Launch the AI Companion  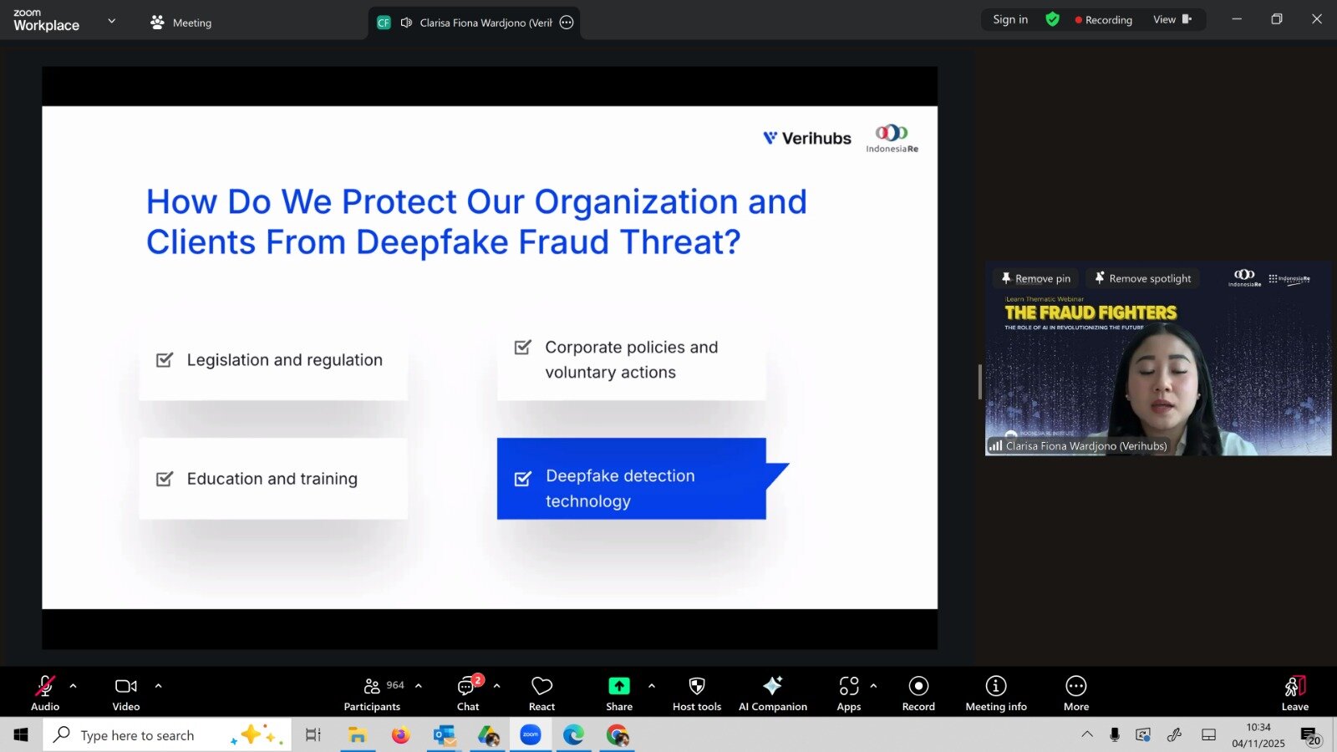772,694
